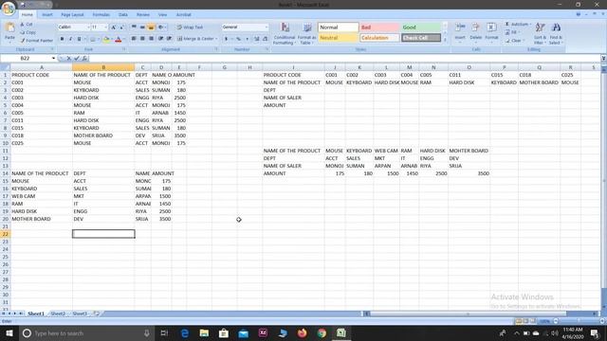Apply Accounting dollar number format

point(227,39)
